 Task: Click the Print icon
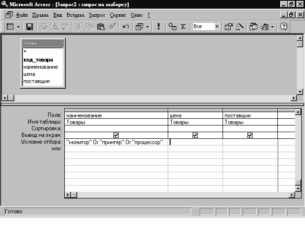pyautogui.click(x=43, y=27)
